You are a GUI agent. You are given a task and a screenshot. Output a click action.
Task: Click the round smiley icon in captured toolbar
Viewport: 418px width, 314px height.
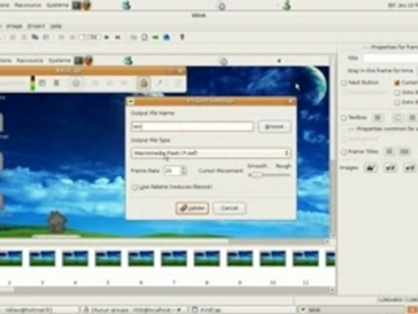coord(76,83)
